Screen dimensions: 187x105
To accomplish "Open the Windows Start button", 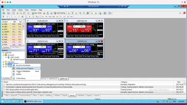I will coord(2,101).
